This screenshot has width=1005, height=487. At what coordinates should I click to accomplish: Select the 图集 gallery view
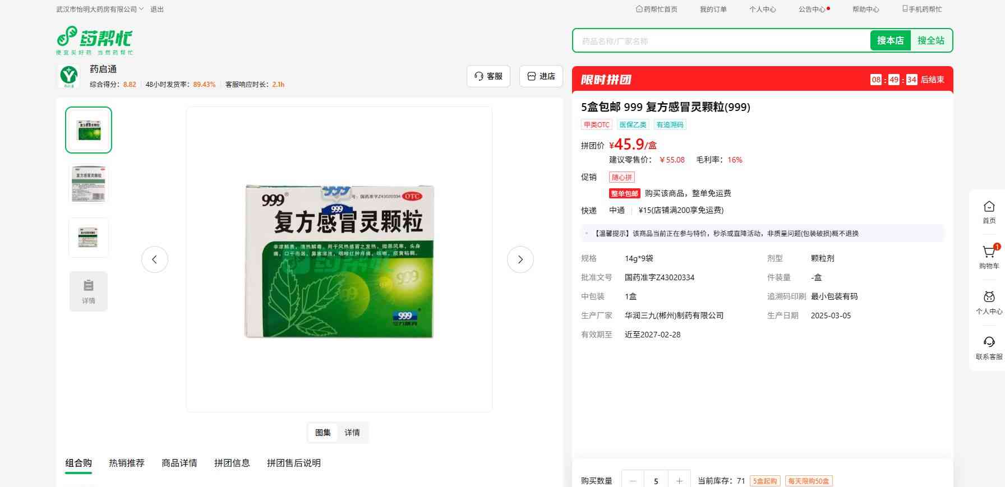[x=323, y=433]
